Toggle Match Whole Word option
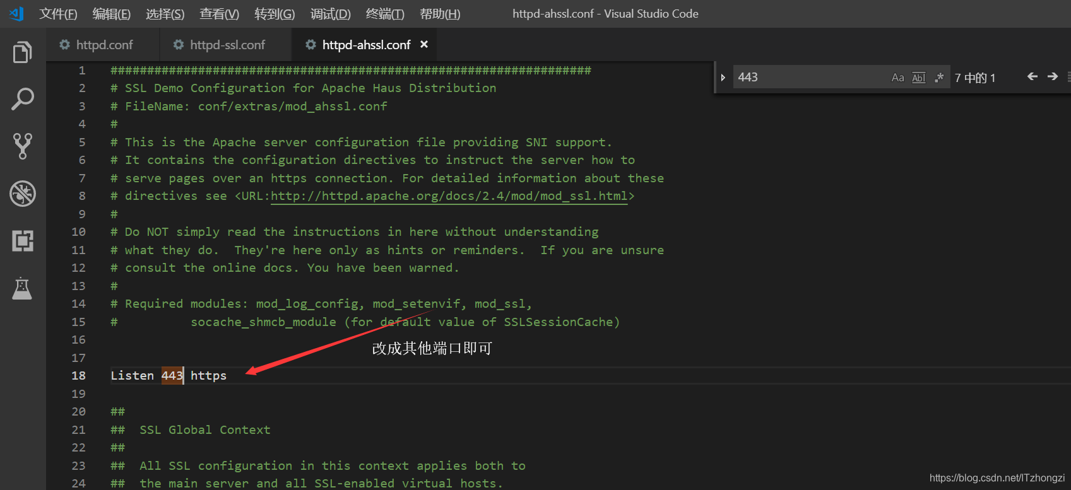This screenshot has height=490, width=1071. (x=919, y=78)
